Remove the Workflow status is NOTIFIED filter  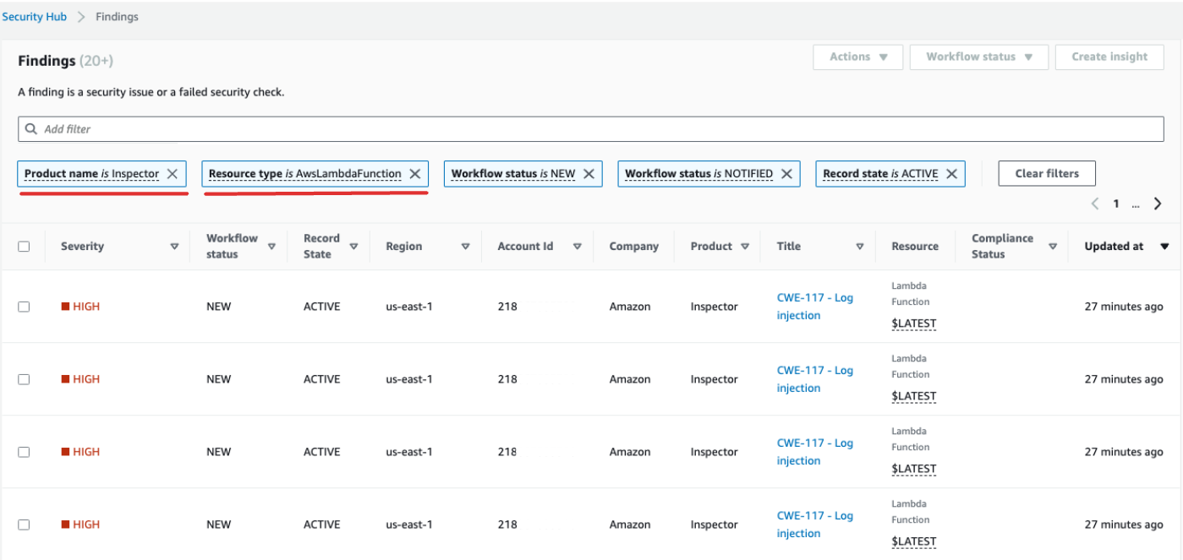(786, 173)
